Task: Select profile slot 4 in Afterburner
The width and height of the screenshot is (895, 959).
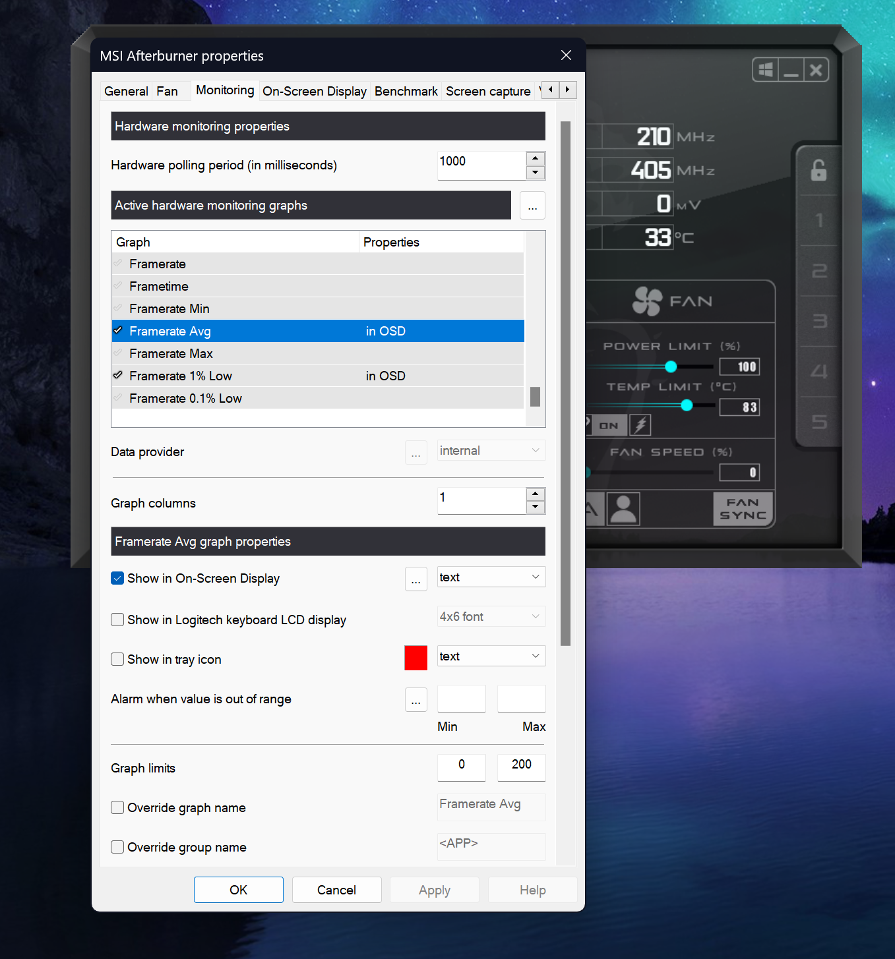Action: (819, 372)
